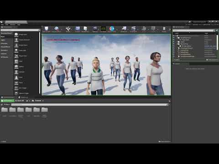Select the Sphere Trigger actor
The image size is (219, 164).
pyautogui.click(x=26, y=93)
